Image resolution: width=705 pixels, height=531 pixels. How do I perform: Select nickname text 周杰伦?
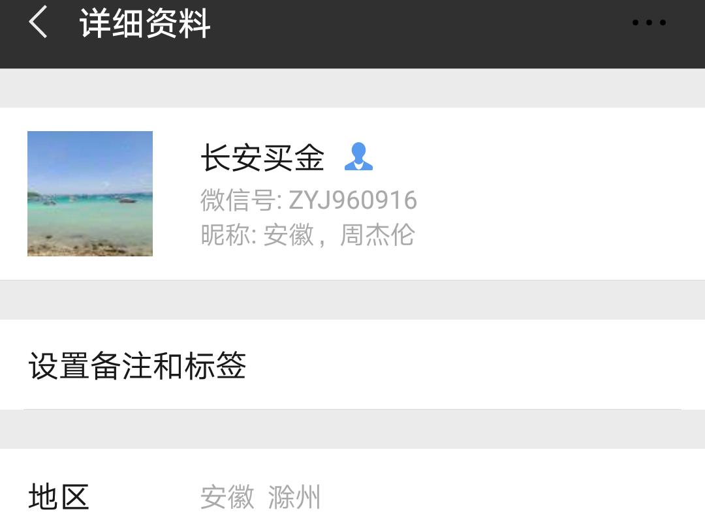pyautogui.click(x=377, y=235)
